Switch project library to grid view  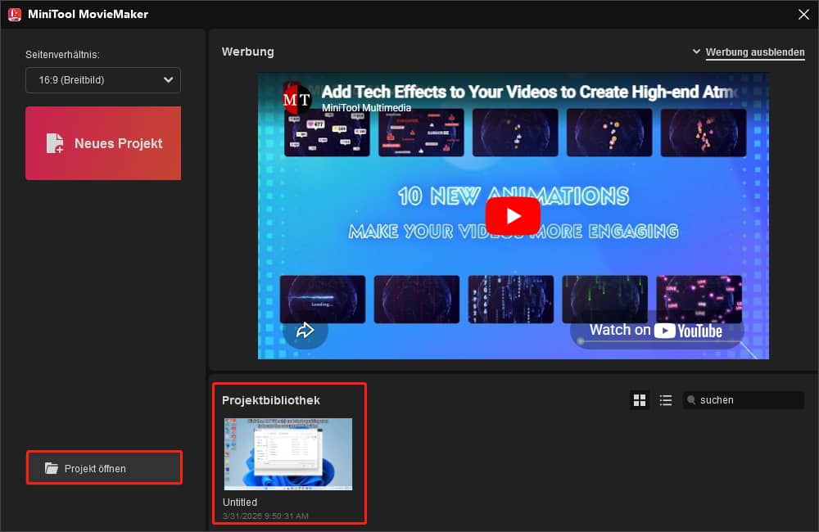pyautogui.click(x=640, y=400)
